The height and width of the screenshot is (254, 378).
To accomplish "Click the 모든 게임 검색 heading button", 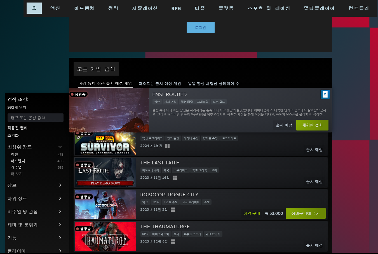I will click(x=96, y=69).
